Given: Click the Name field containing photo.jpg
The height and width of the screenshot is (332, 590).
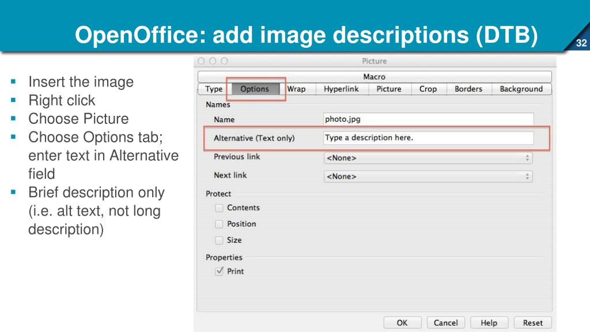Looking at the screenshot, I should click(x=428, y=119).
